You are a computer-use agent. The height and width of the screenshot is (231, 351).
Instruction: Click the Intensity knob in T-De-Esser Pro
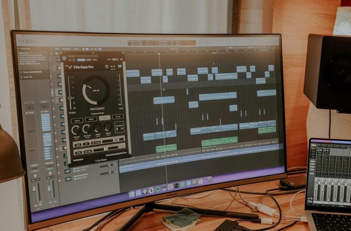76,130
